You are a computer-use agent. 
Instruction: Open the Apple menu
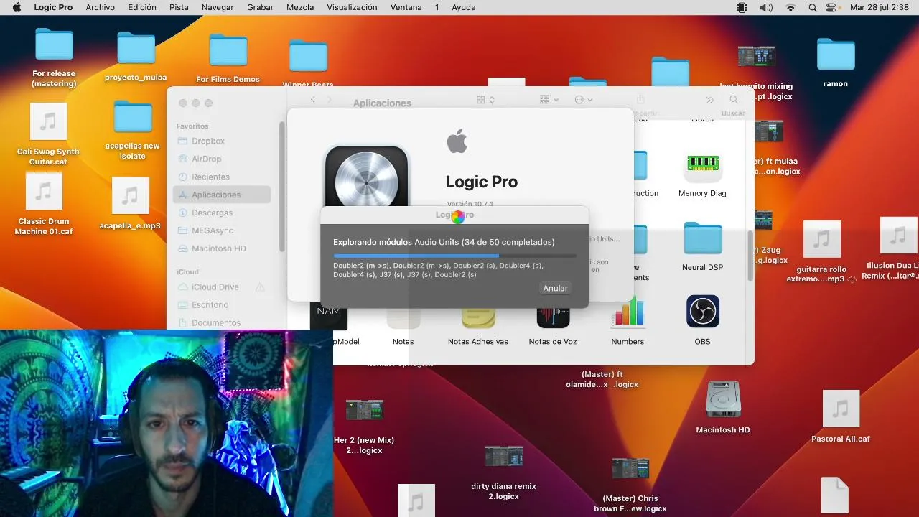coord(17,7)
